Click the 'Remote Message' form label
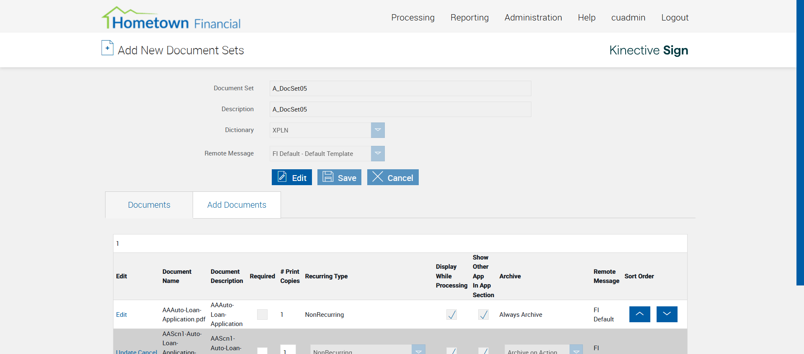The image size is (804, 354). pyautogui.click(x=229, y=153)
